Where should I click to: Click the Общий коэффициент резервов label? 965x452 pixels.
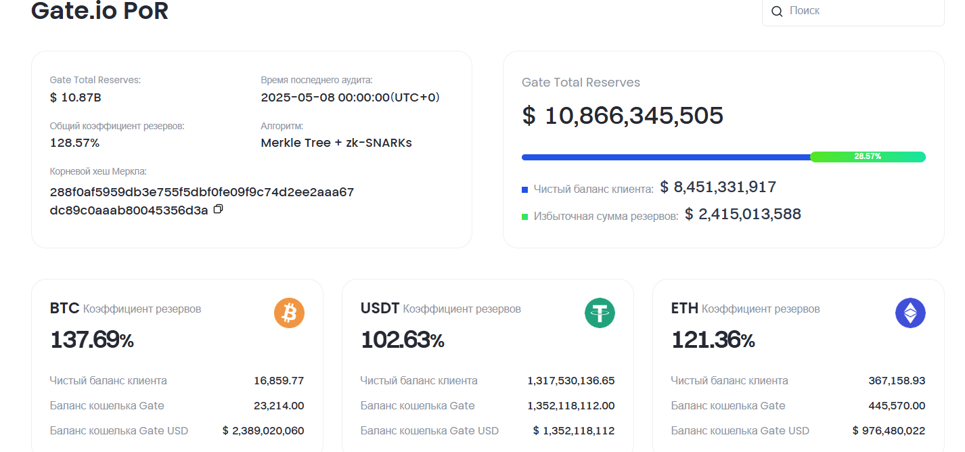point(117,126)
